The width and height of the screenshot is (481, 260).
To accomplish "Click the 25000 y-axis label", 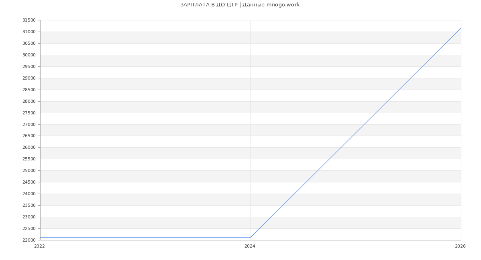I will tap(29, 171).
